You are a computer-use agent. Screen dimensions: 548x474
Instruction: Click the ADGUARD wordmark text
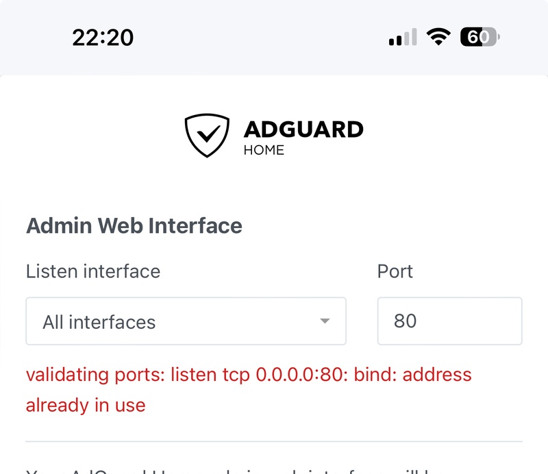303,129
